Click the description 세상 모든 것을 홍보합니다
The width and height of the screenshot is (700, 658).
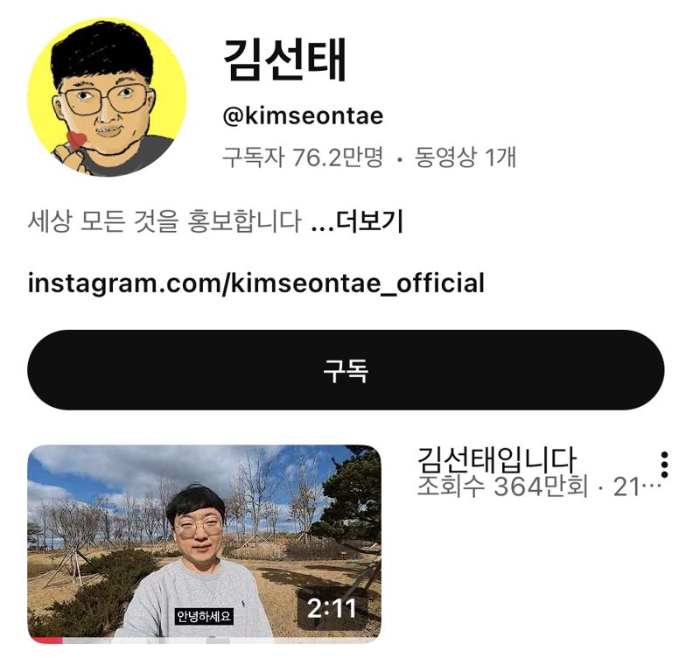[x=164, y=221]
